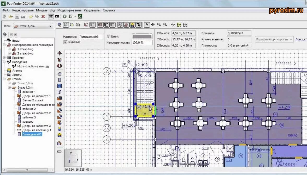Select the Arrow selection tool
This screenshot has width=307, height=175.
coord(147,24)
